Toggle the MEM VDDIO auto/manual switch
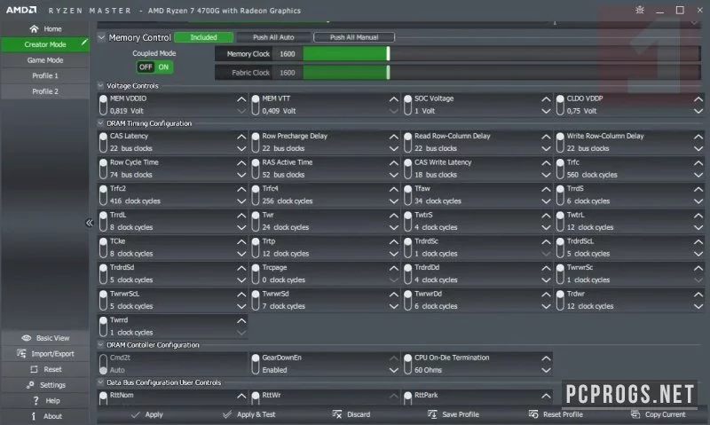Screen dimensions: 710x425 (x=103, y=105)
